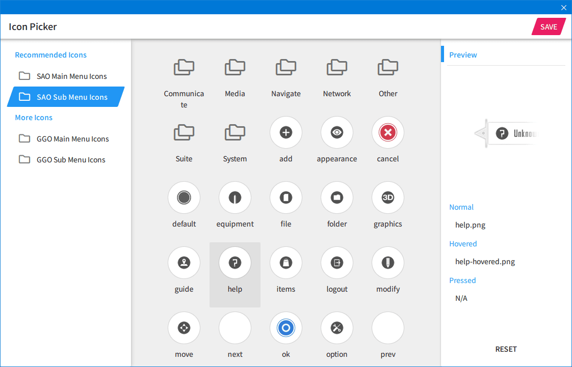The height and width of the screenshot is (367, 572).
Task: Click the More Icons heading
Action: click(34, 118)
